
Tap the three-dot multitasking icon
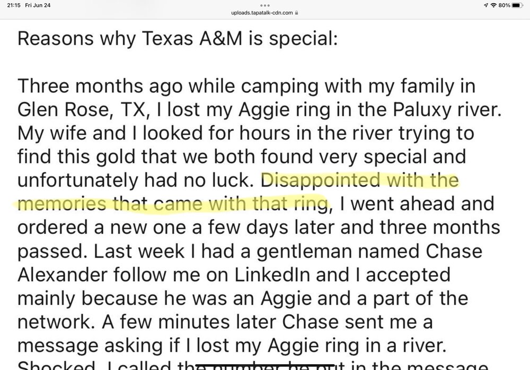[x=265, y=4]
